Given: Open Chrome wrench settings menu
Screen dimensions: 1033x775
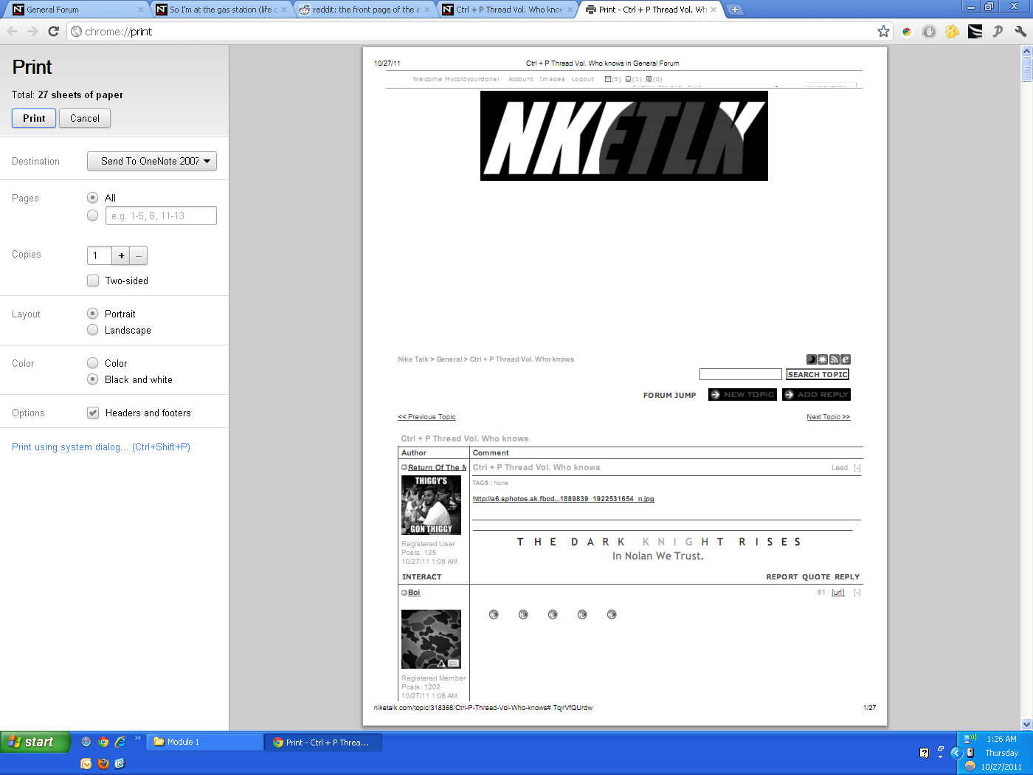Looking at the screenshot, I should (x=1020, y=31).
